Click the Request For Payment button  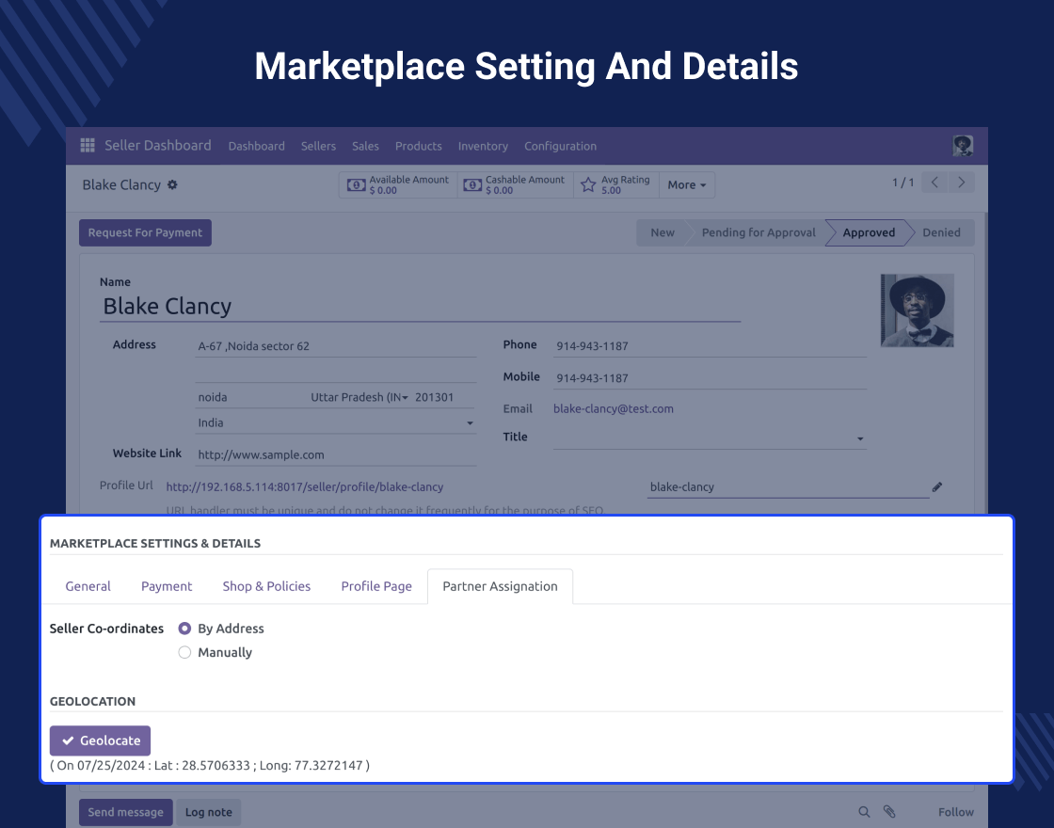click(x=145, y=232)
